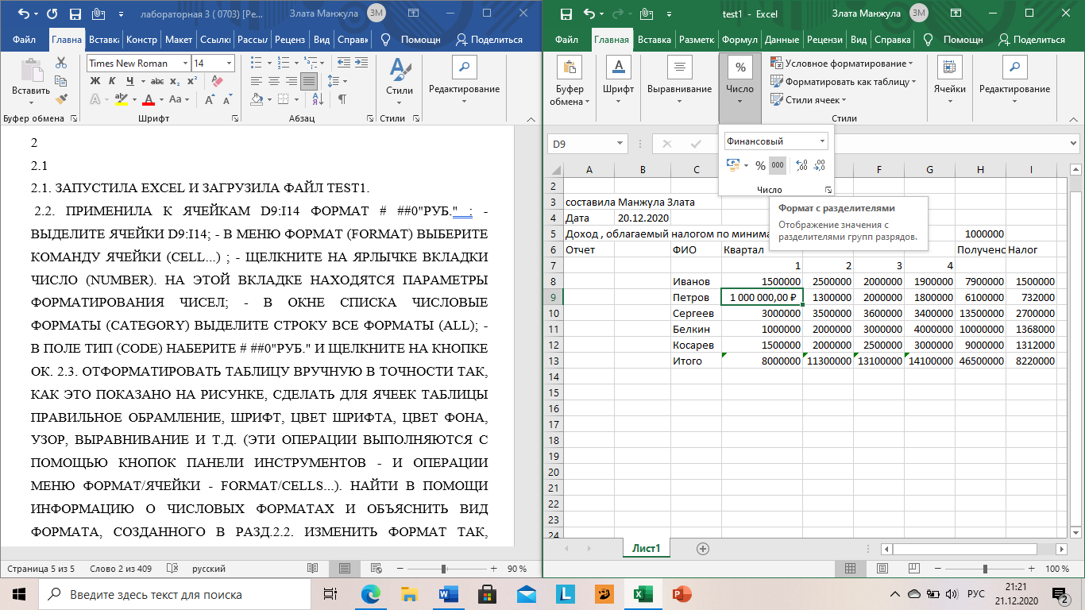Image resolution: width=1085 pixels, height=610 pixels.
Task: Select Лист1 sheet tab in Excel
Action: [x=647, y=548]
